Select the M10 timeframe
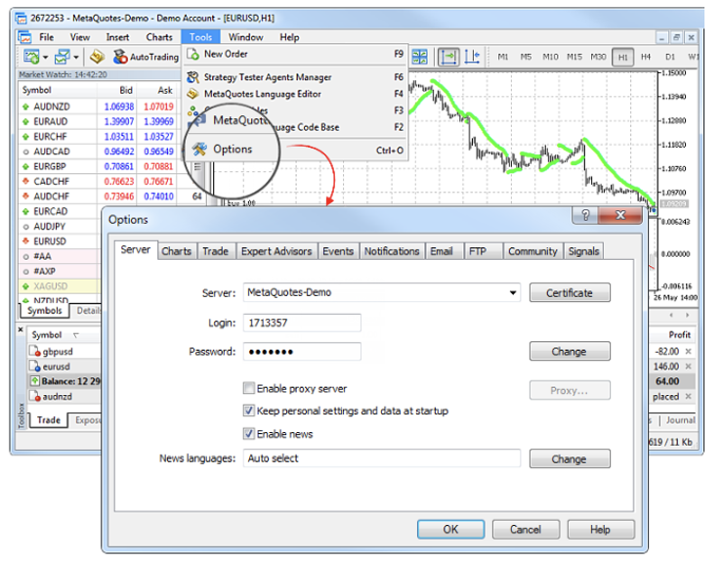This screenshot has width=723, height=563. tap(550, 57)
